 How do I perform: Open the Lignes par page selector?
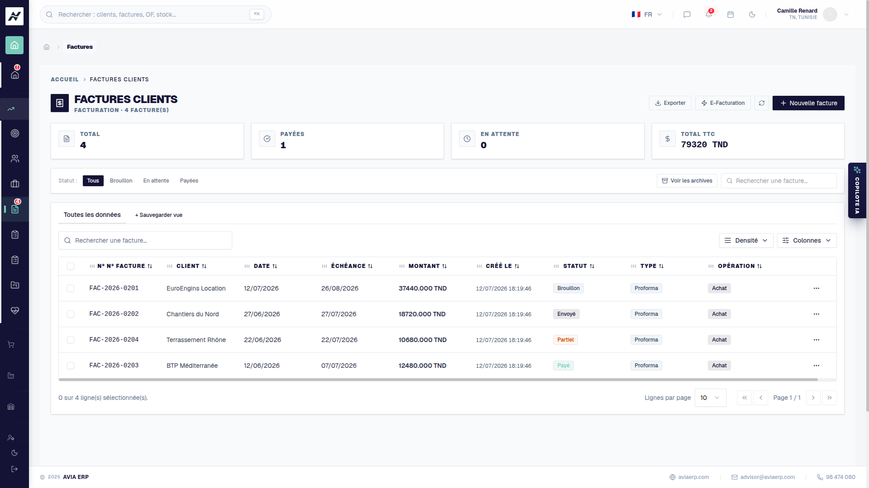(711, 398)
